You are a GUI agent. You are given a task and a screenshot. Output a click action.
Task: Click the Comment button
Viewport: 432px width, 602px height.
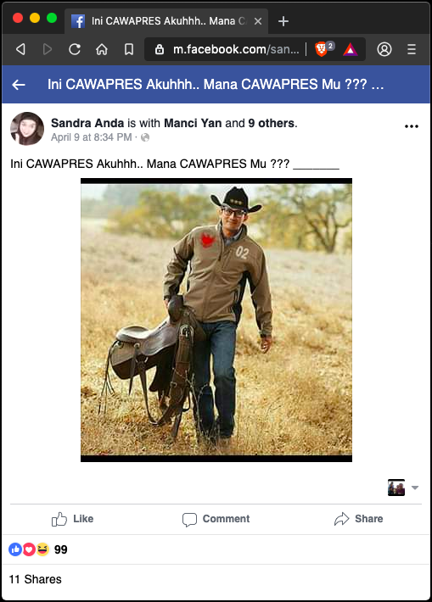tap(216, 519)
